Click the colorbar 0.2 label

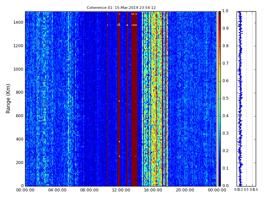pyautogui.click(x=225, y=151)
